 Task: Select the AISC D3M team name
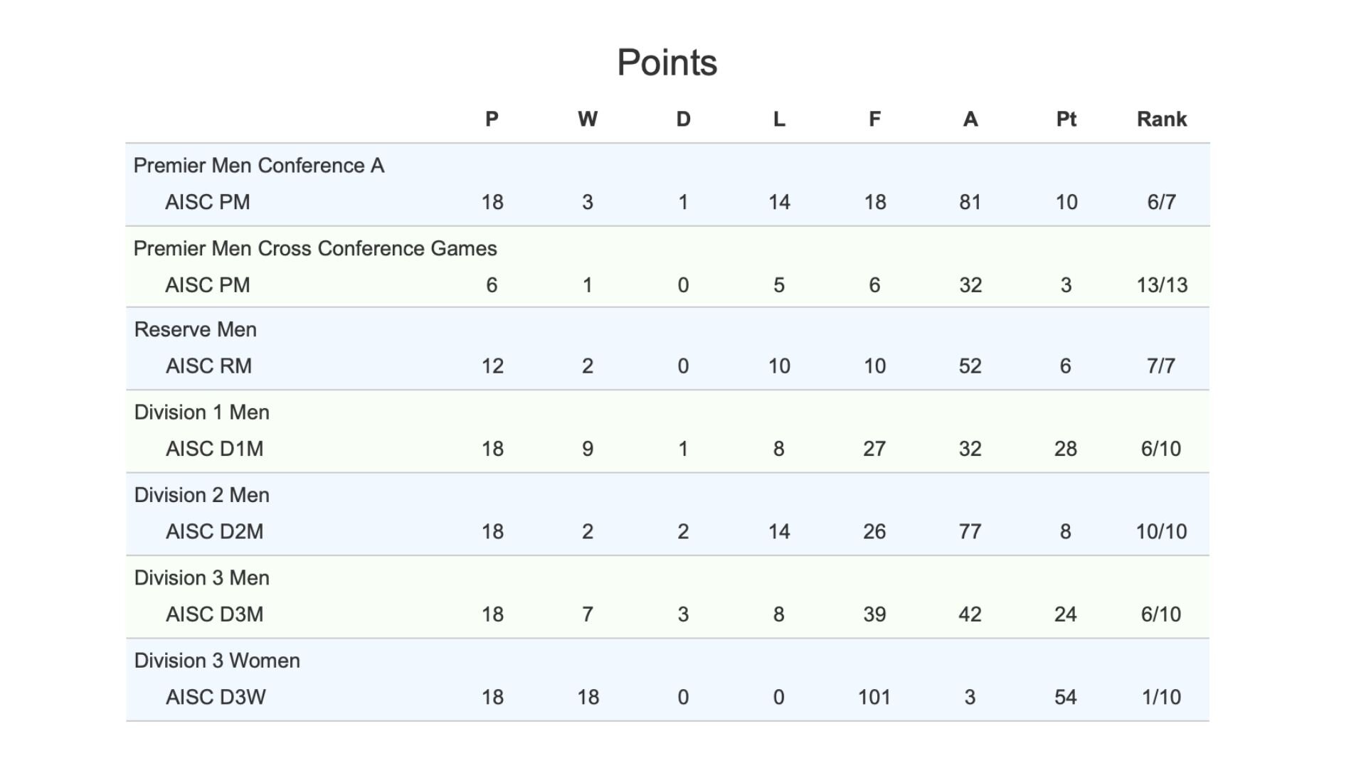[214, 614]
